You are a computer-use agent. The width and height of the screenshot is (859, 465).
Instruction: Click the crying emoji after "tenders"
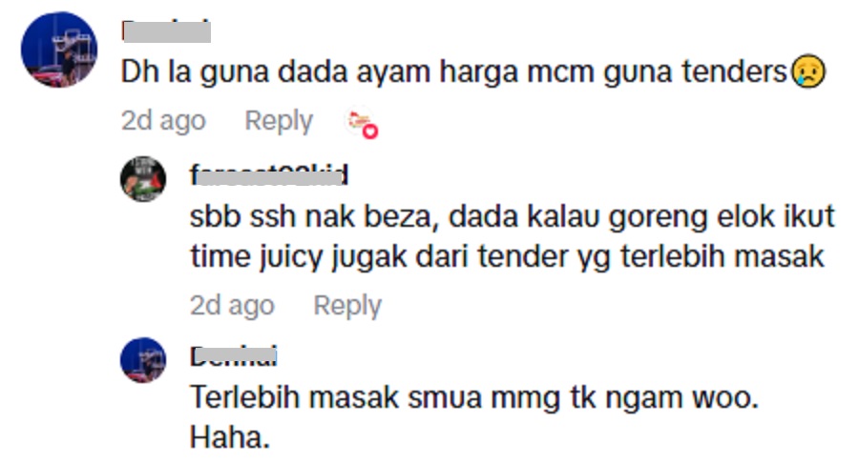point(808,71)
